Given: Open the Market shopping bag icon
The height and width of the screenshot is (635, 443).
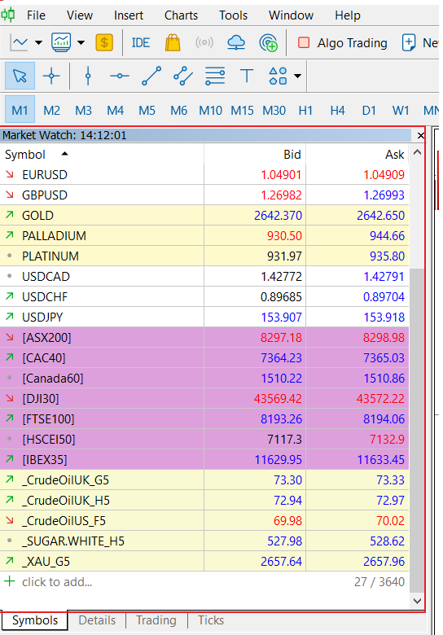Looking at the screenshot, I should click(x=173, y=42).
